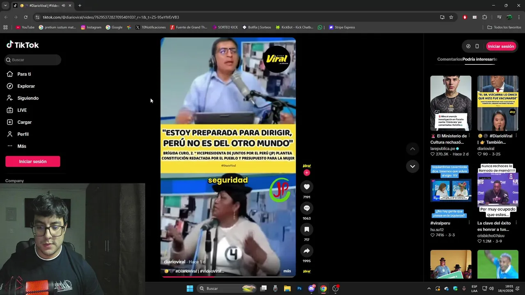Viewport: 525px width, 295px height.
Task: Open Chrome three-dot menu
Action: pos(519,17)
